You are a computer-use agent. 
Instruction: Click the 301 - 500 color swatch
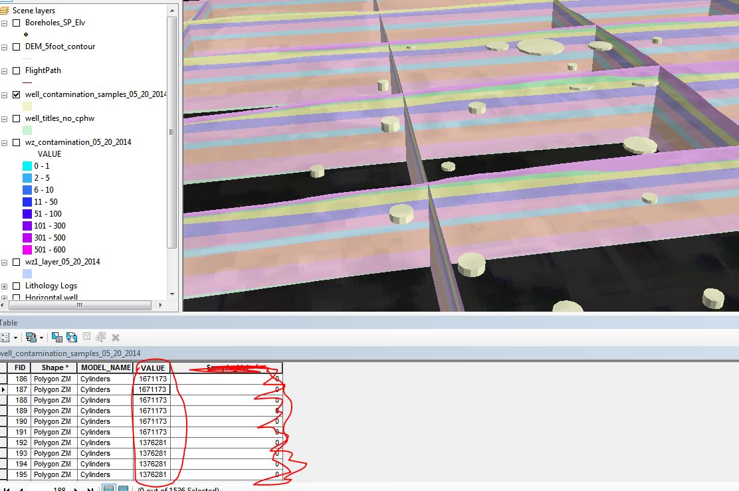pyautogui.click(x=27, y=238)
